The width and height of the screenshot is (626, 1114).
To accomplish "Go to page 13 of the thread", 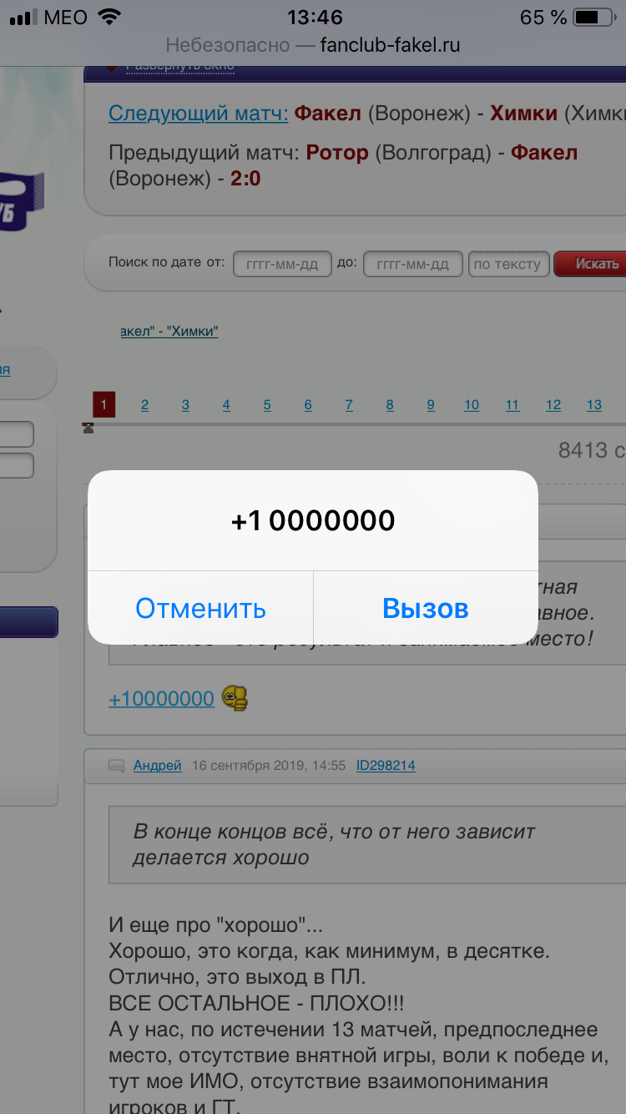I will pyautogui.click(x=594, y=405).
